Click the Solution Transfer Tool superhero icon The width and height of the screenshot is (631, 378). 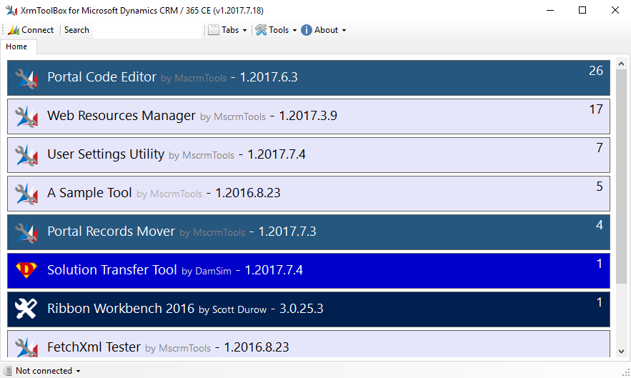(x=26, y=270)
